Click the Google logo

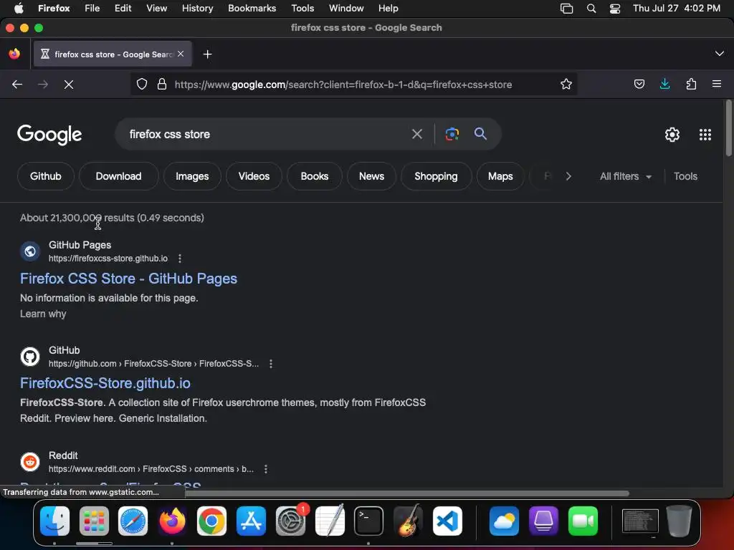49,135
